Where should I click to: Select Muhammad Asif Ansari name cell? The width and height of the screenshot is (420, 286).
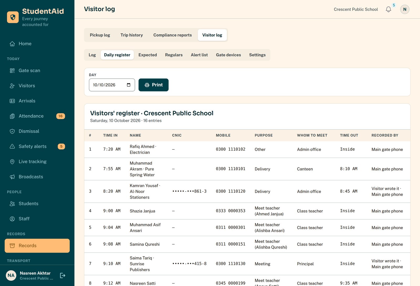pos(145,228)
